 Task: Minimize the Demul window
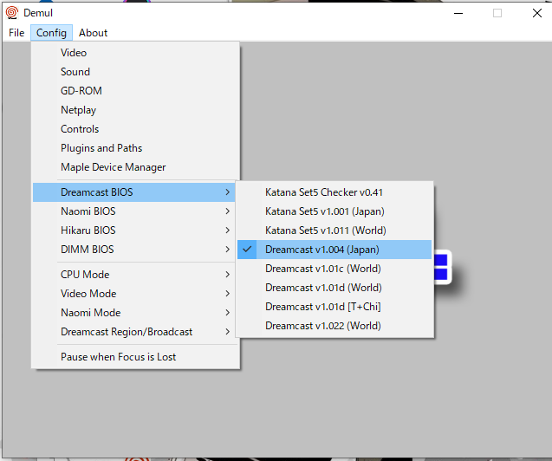click(x=458, y=13)
